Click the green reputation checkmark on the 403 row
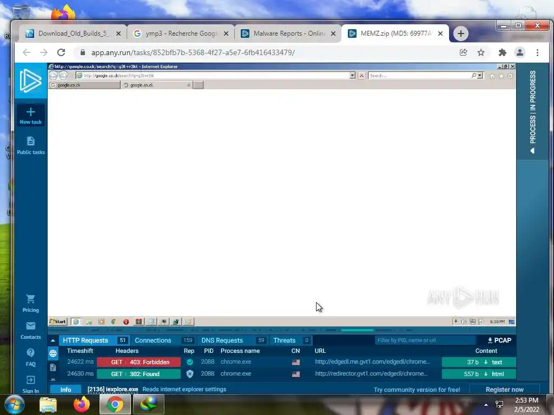This screenshot has width=554, height=415. click(190, 362)
